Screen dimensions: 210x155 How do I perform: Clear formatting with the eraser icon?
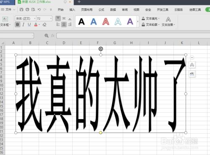[x=45, y=25]
